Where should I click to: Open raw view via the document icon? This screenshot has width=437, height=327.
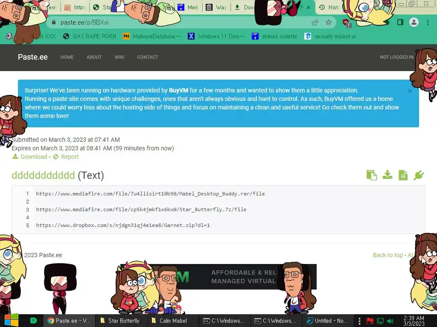coord(403,175)
